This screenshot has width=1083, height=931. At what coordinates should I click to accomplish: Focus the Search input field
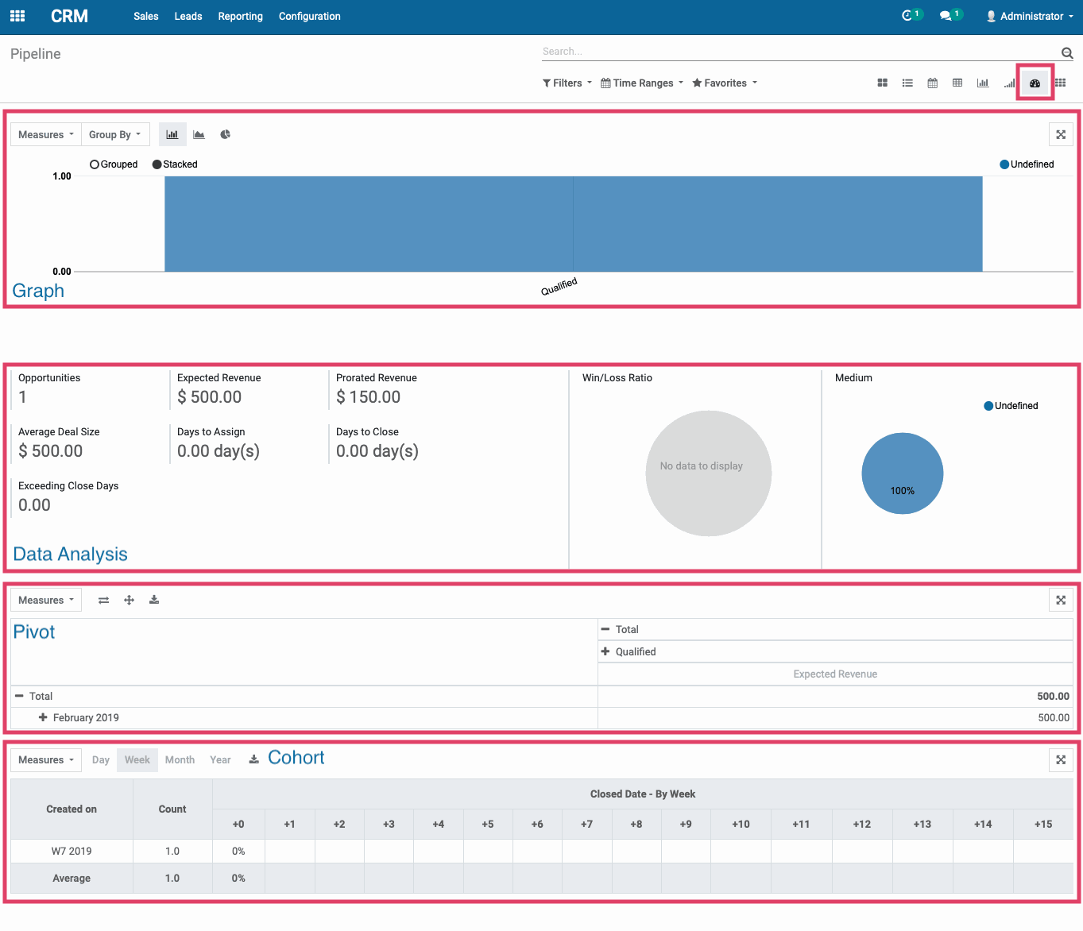point(799,52)
